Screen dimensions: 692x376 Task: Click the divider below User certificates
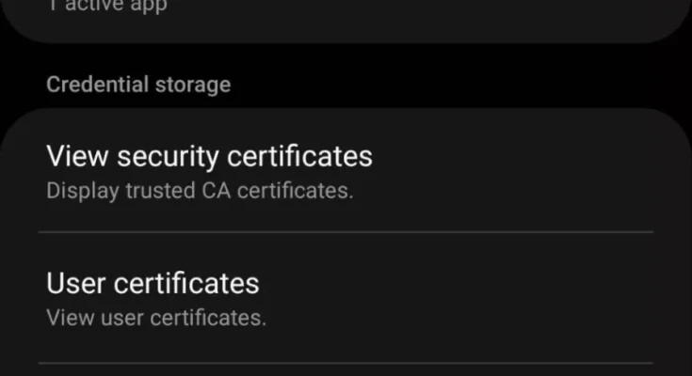coord(346,362)
